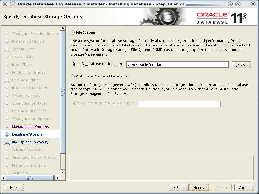Click 'Database Edition' step text
Screen dimensions: 259x194
(26, 80)
